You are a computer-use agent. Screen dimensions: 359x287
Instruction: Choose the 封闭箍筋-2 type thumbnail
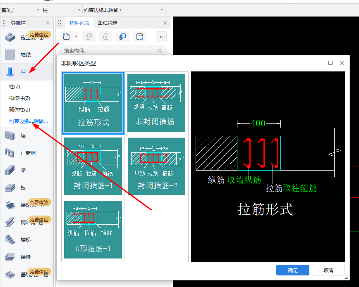[x=156, y=166]
